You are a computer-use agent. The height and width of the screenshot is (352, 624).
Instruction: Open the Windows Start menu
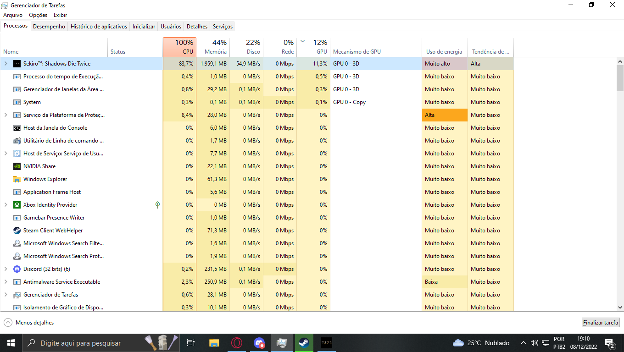[x=11, y=343]
